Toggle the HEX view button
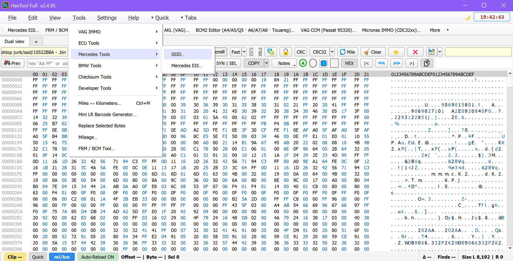This screenshot has width=513, height=261. pyautogui.click(x=349, y=63)
